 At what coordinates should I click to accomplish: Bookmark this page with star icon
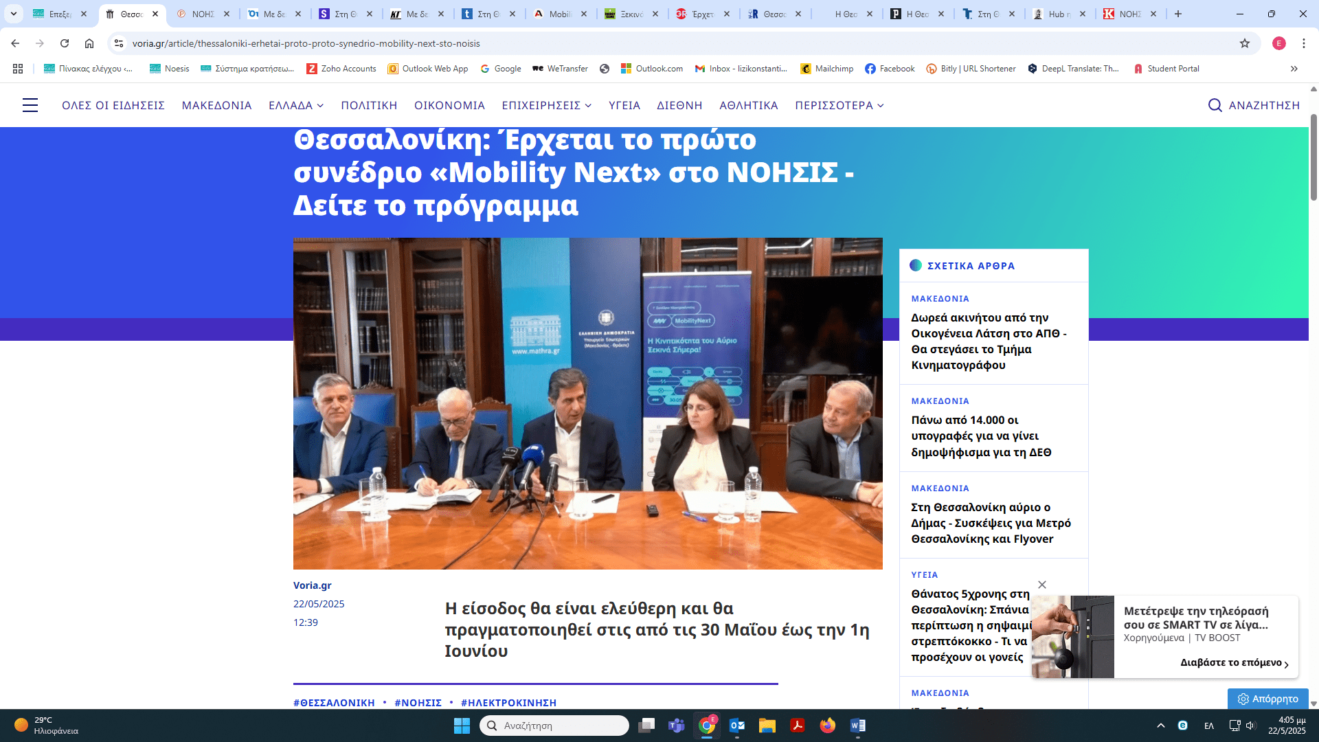coord(1245,43)
